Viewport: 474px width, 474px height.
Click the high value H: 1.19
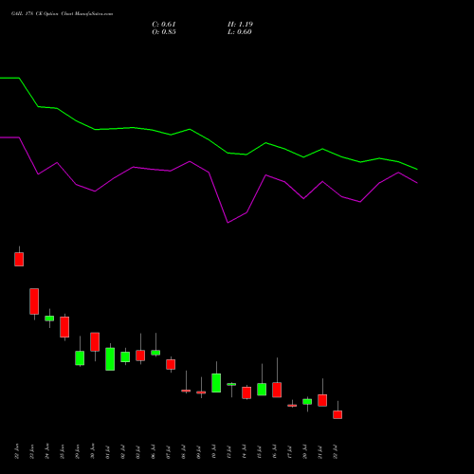point(240,25)
